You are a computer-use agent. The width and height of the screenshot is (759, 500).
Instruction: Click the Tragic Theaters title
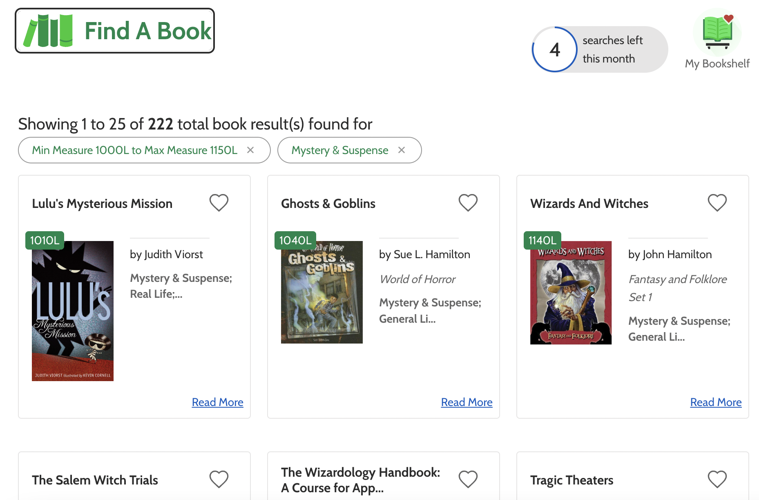click(571, 480)
